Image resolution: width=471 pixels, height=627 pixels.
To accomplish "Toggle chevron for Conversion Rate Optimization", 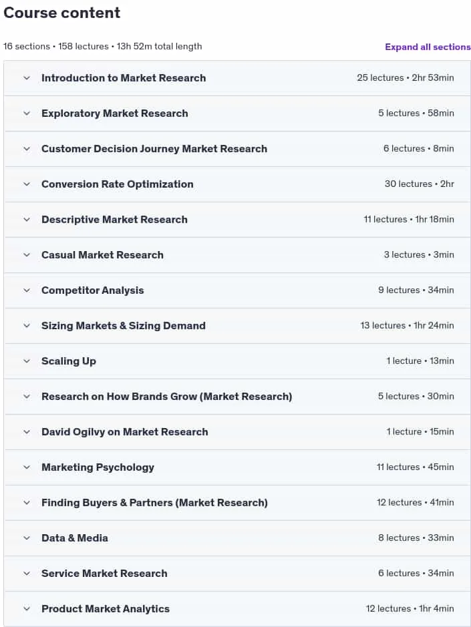I will point(27,184).
